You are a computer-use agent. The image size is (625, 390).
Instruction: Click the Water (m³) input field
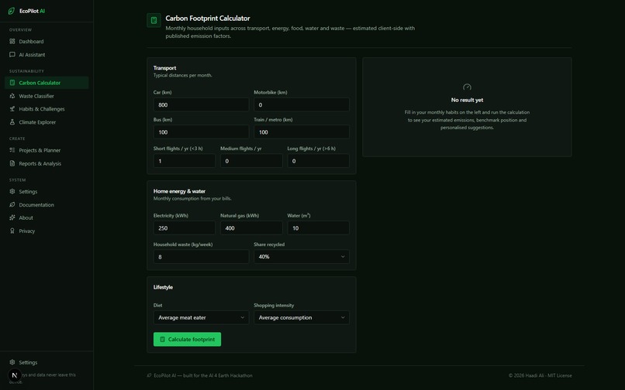coord(318,228)
